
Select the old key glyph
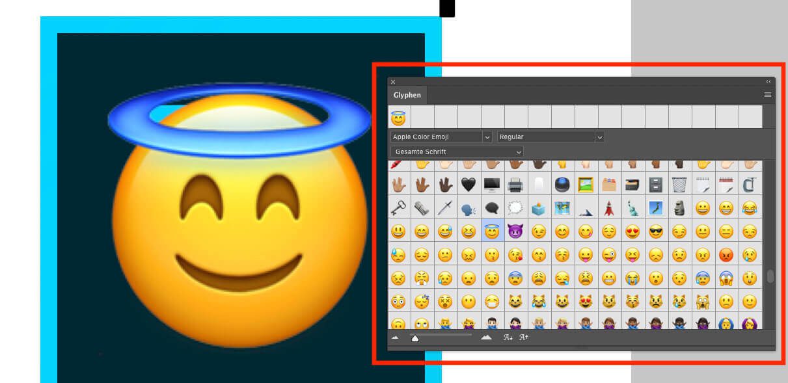pos(398,208)
